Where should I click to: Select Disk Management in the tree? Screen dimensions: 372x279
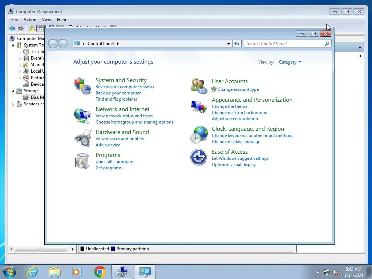click(x=34, y=97)
